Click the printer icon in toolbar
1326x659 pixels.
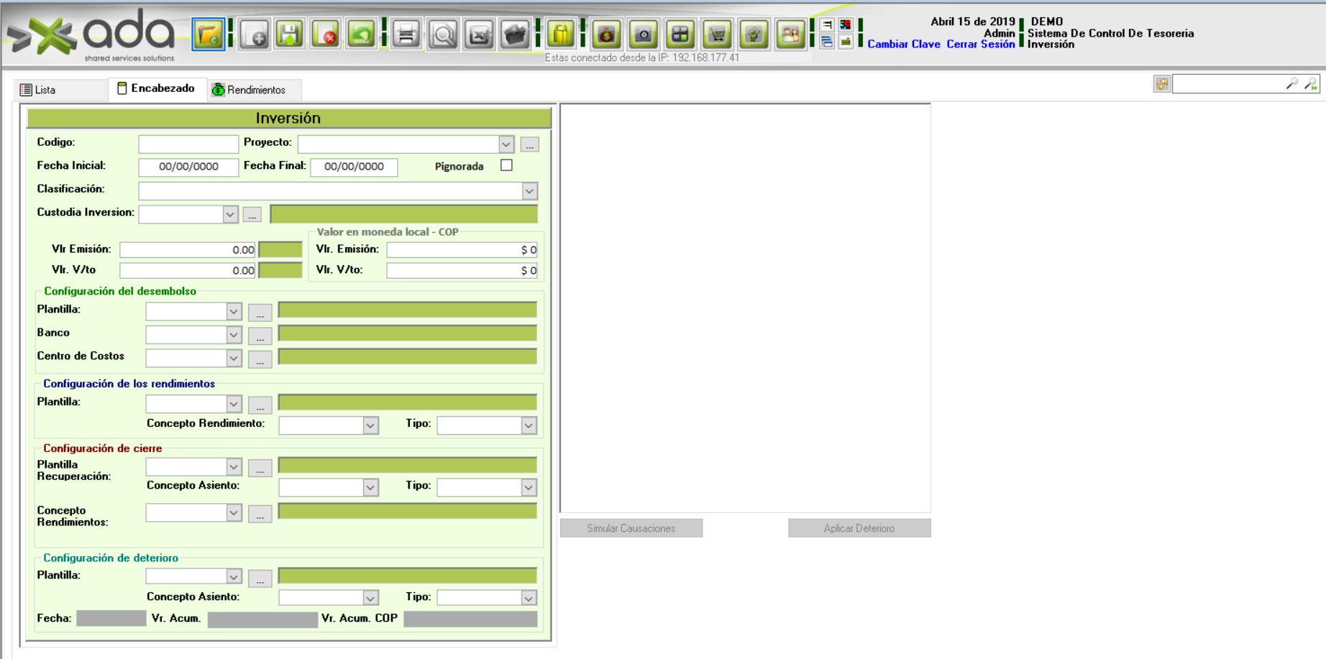[406, 34]
